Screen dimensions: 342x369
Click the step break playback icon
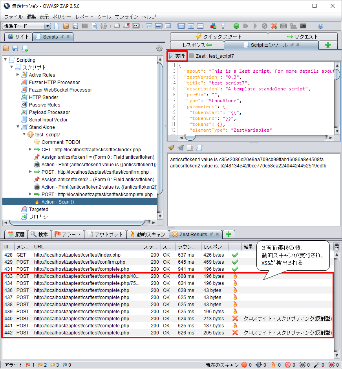[x=246, y=26]
